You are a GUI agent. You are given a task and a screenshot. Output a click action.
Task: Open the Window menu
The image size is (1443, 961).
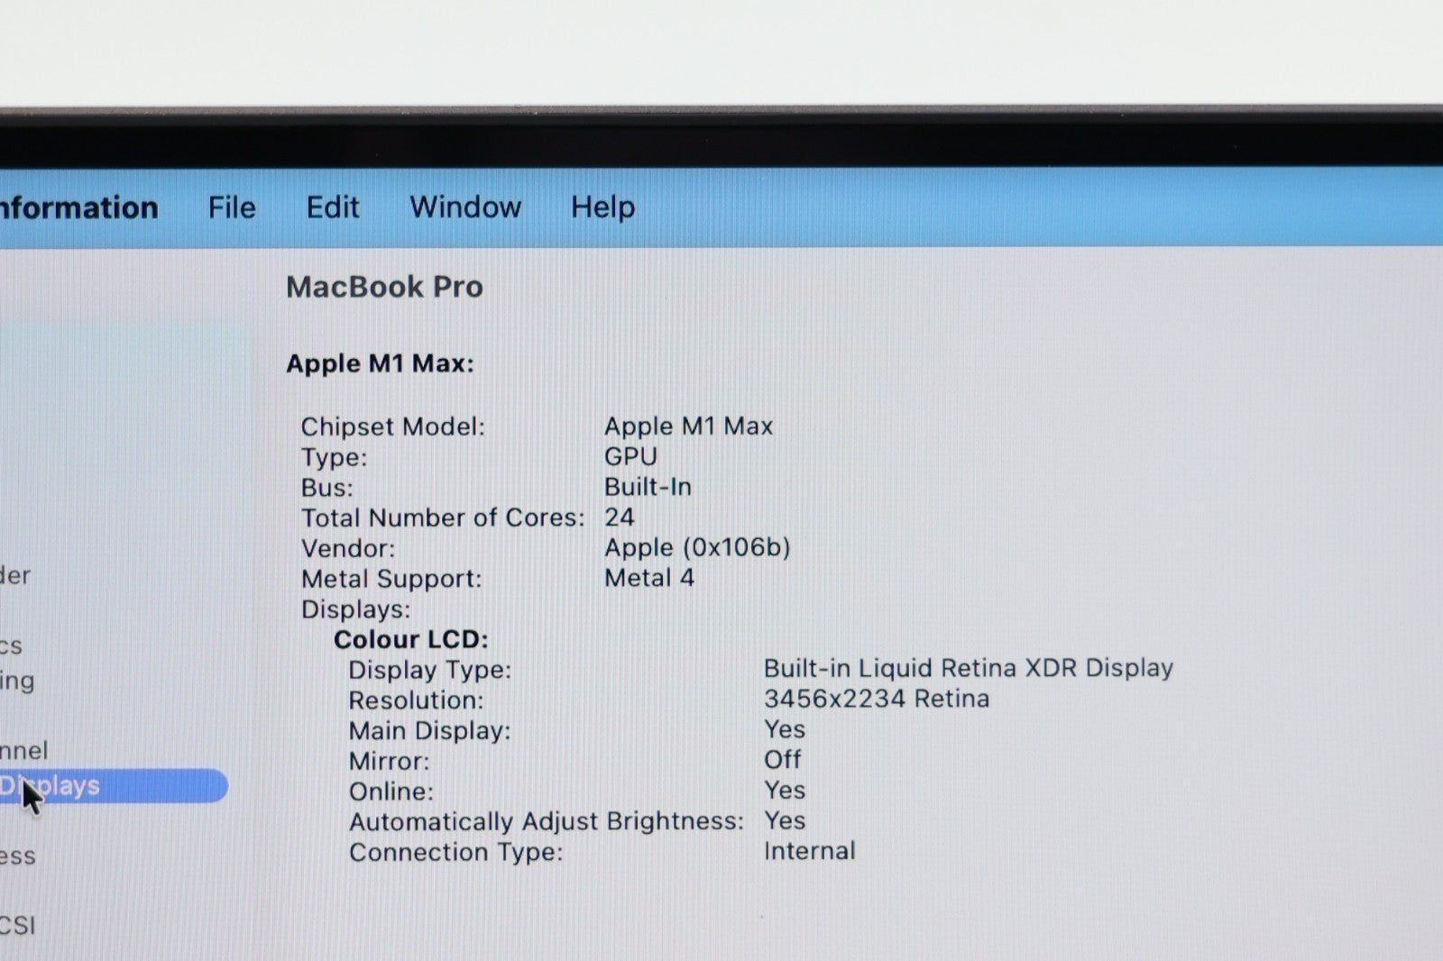pyautogui.click(x=465, y=207)
